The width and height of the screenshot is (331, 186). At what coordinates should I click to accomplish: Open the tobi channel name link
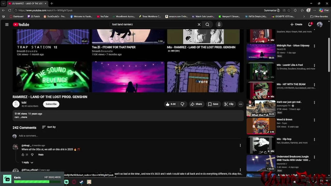click(24, 103)
